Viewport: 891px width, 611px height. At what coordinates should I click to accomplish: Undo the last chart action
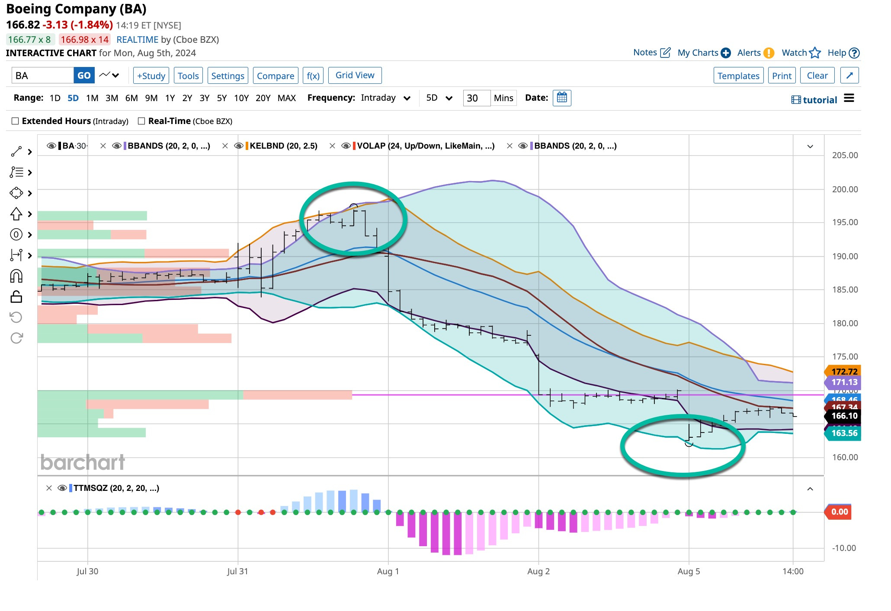tap(16, 318)
